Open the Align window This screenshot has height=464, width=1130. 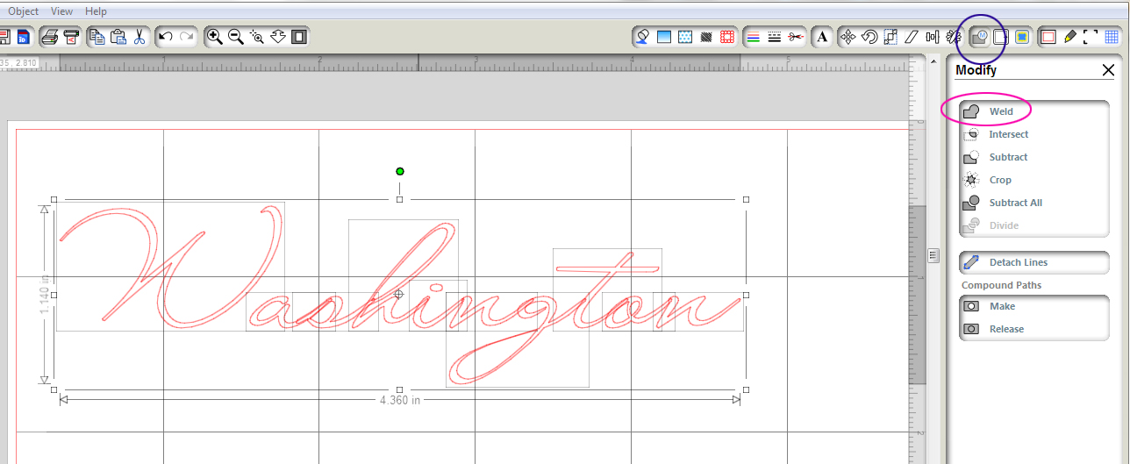(x=933, y=37)
